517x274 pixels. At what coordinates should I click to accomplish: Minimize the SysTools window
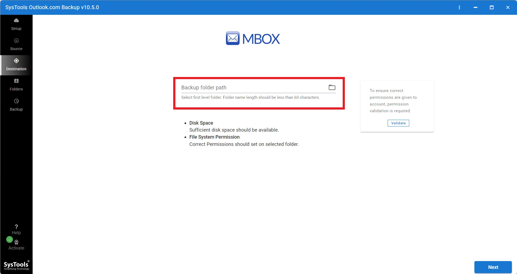[476, 8]
